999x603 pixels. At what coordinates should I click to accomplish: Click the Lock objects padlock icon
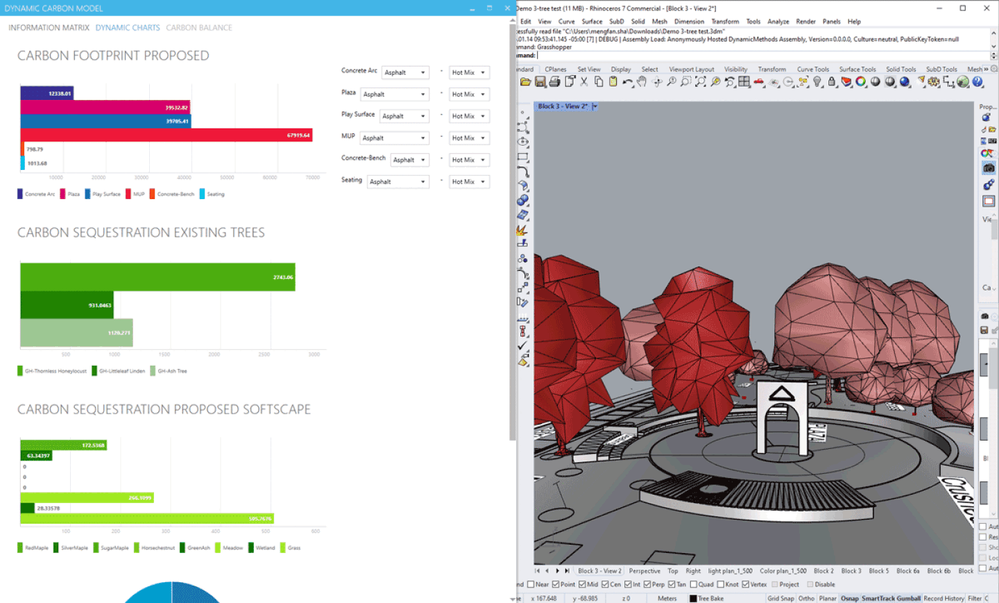click(832, 82)
